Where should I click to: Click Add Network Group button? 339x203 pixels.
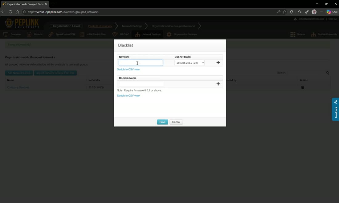(x=19, y=73)
